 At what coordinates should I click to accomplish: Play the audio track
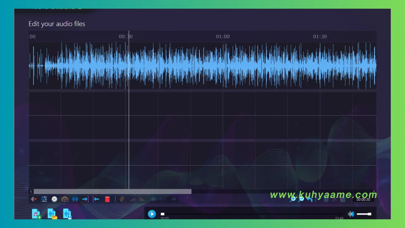tap(152, 214)
